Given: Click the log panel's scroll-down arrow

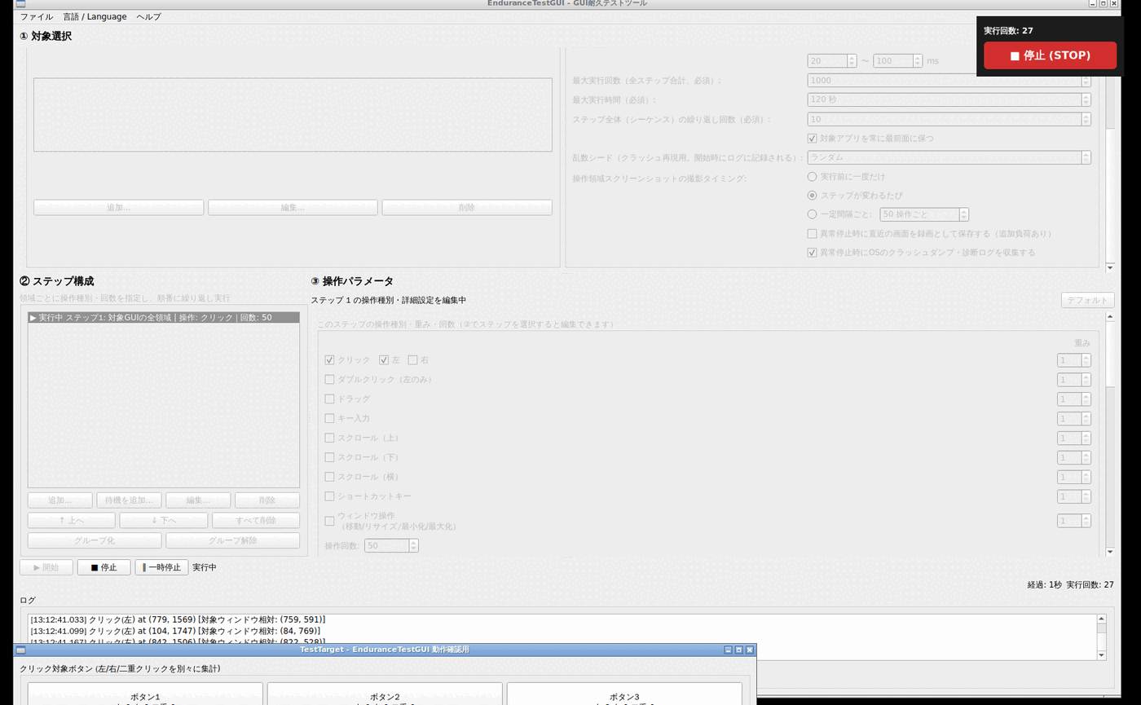Looking at the screenshot, I should click(1102, 654).
